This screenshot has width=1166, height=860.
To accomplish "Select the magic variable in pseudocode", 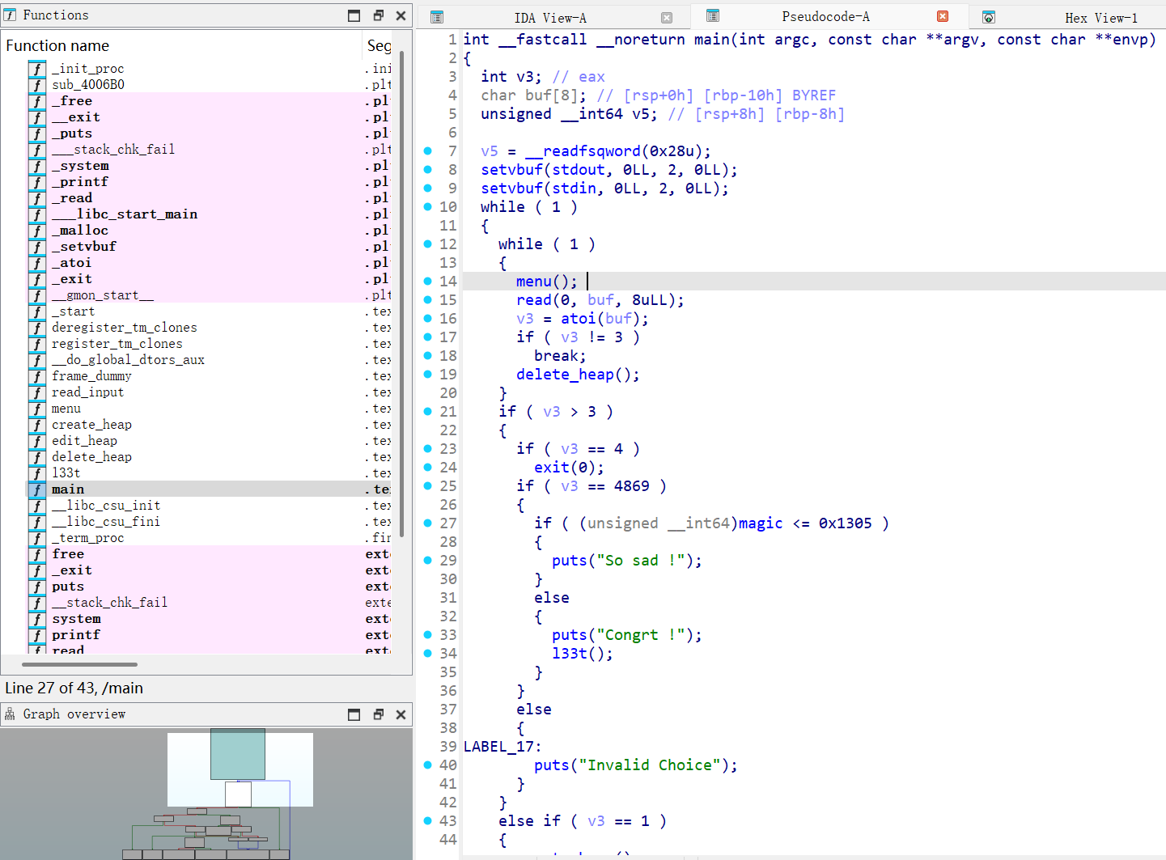I will [760, 523].
